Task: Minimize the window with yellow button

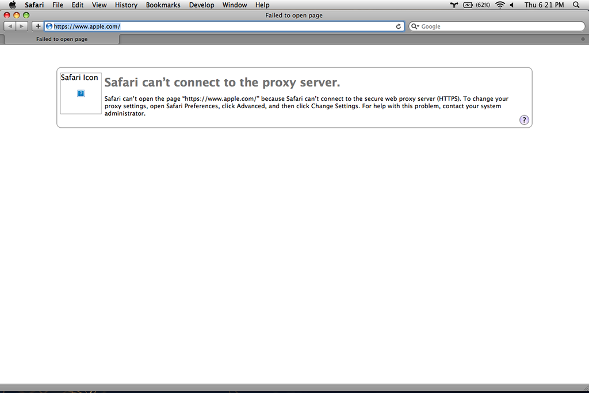Action: pyautogui.click(x=17, y=15)
